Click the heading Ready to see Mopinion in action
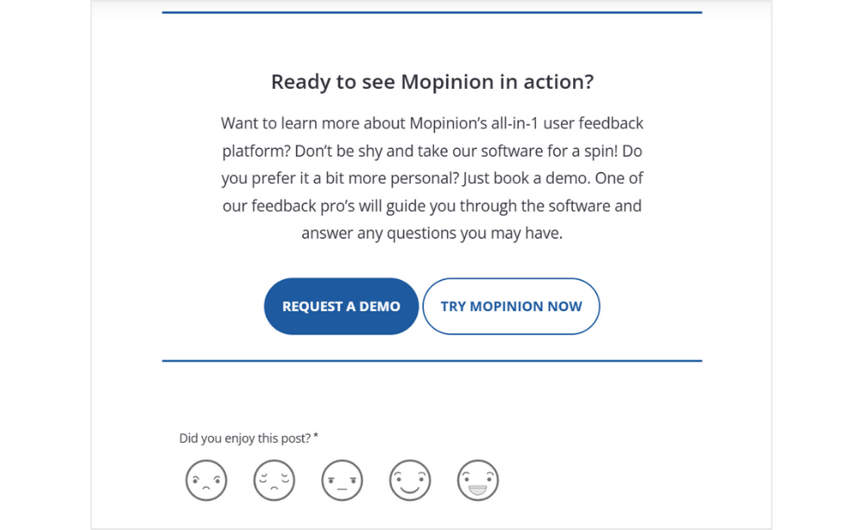The height and width of the screenshot is (530, 863). [431, 81]
